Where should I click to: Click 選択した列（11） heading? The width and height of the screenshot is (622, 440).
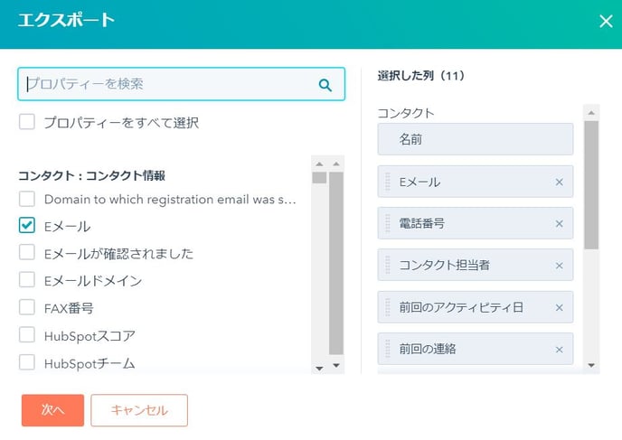[x=421, y=76]
